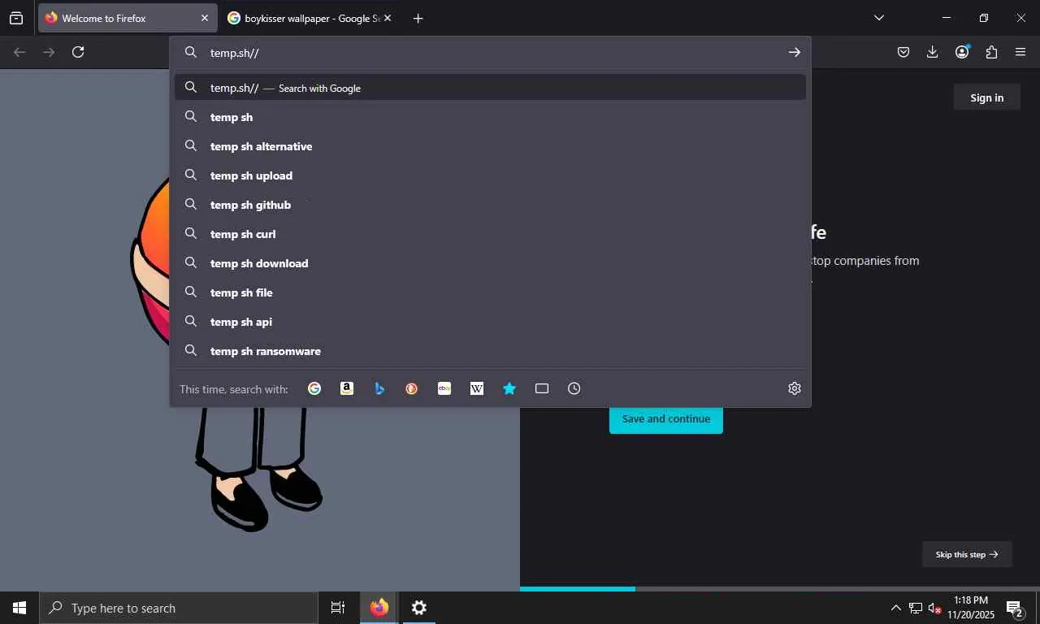Search within Bookmarks using star icon
This screenshot has width=1040, height=624.
coord(509,388)
